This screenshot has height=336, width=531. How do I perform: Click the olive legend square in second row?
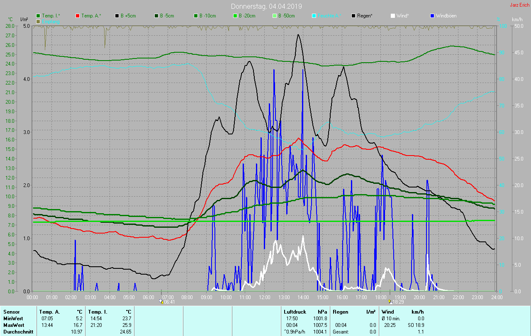point(38,21)
